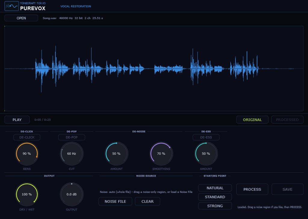Click the 2 ch channel count text
The width and height of the screenshot is (308, 219).
tap(88, 18)
